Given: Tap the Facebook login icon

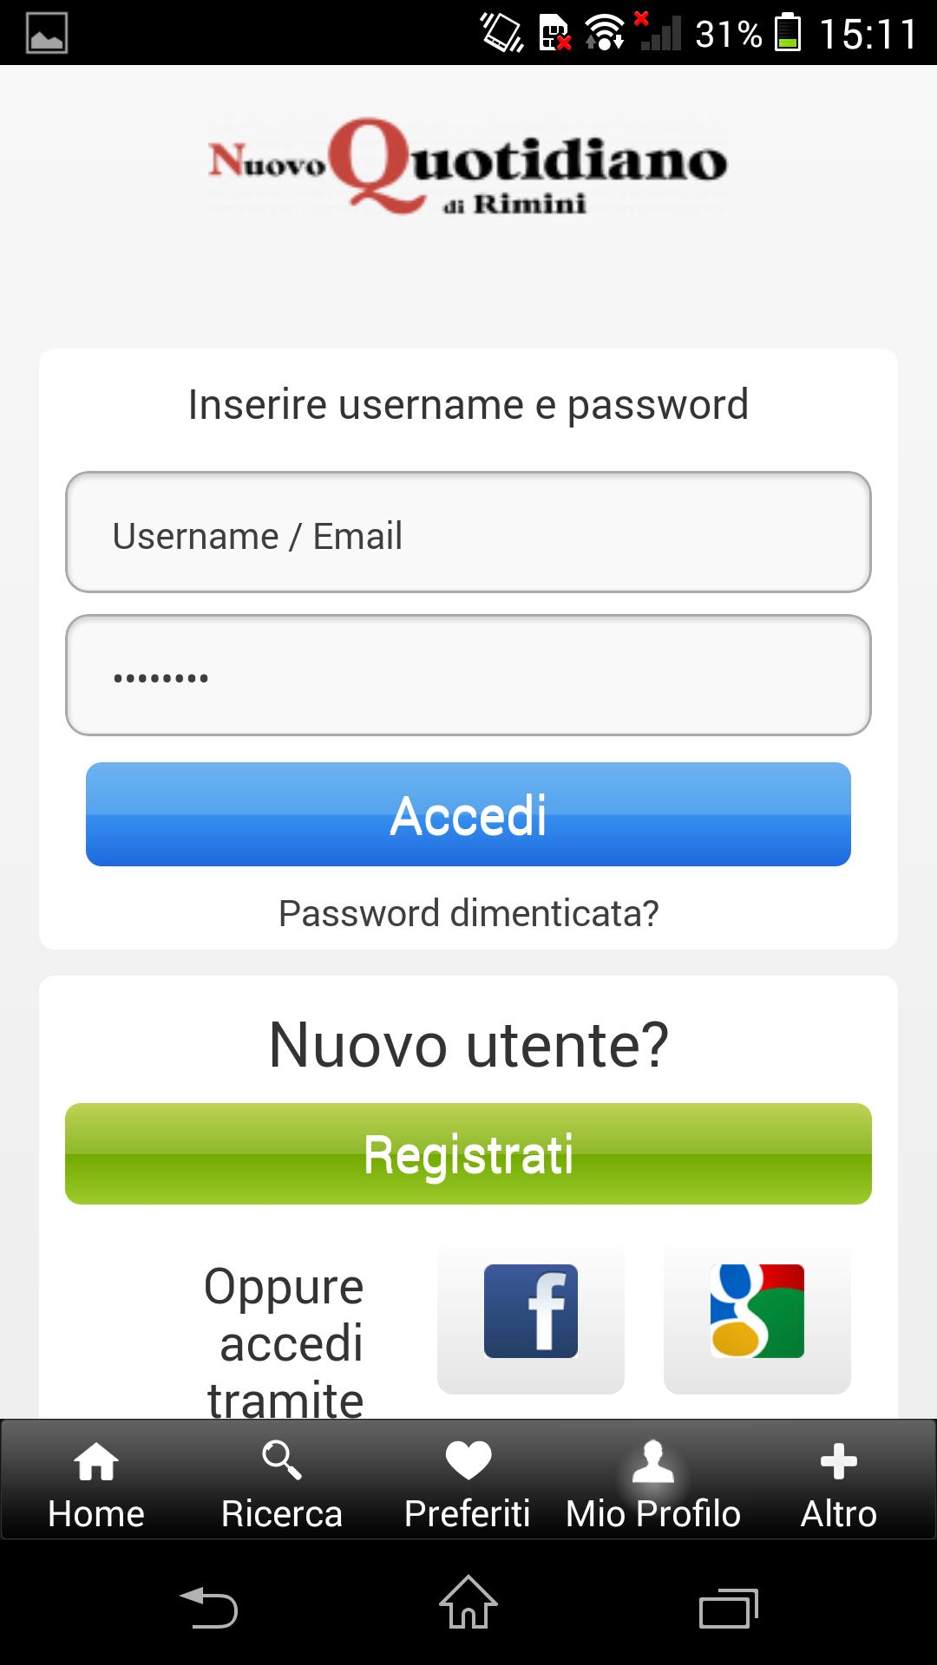Looking at the screenshot, I should tap(530, 1310).
